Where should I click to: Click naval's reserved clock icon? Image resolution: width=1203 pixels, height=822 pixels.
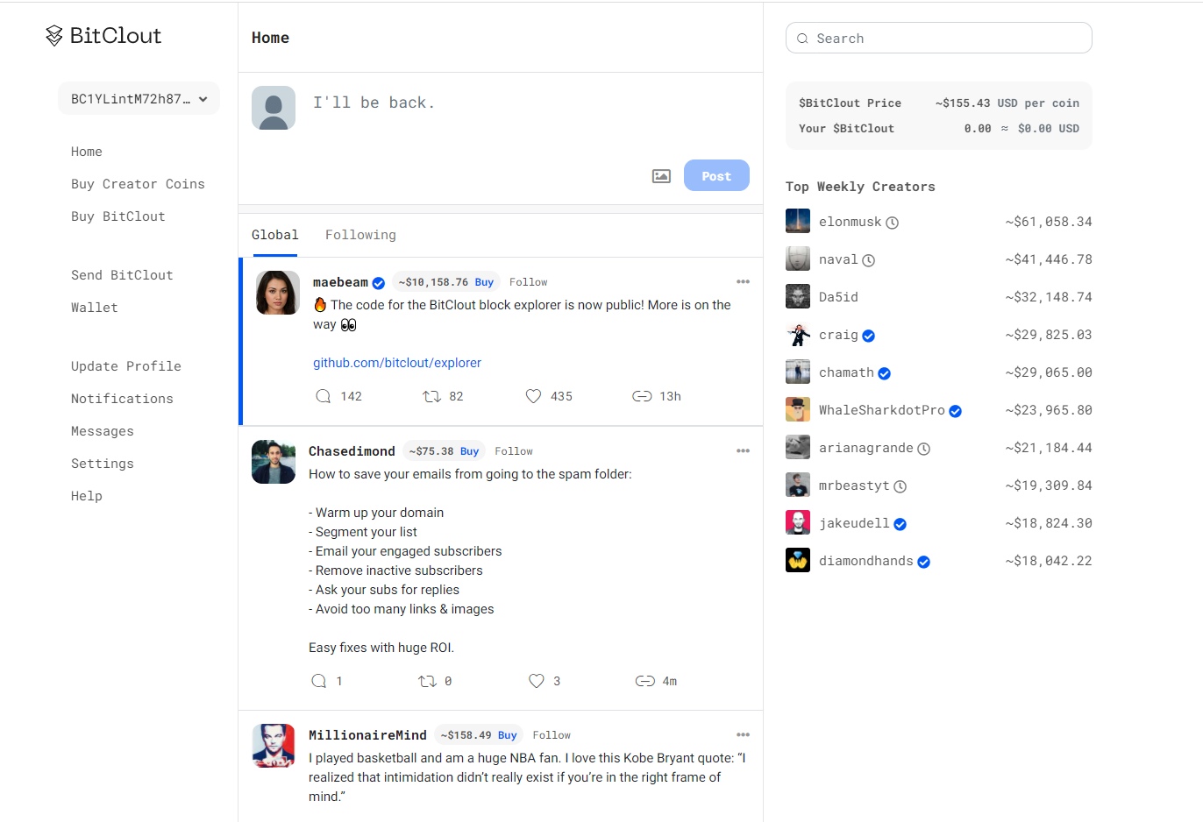pos(868,260)
